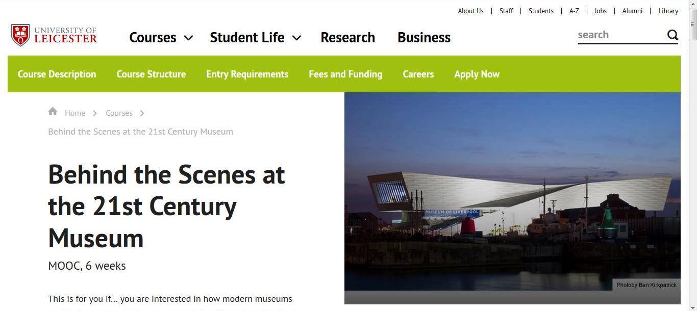Open the Research menu item
Viewport: 697px width, 311px height.
347,37
